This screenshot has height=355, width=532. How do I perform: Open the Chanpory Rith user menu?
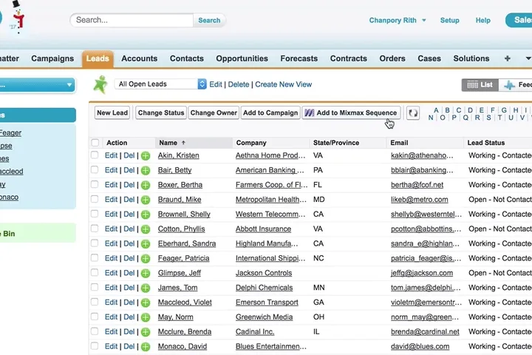[398, 21]
